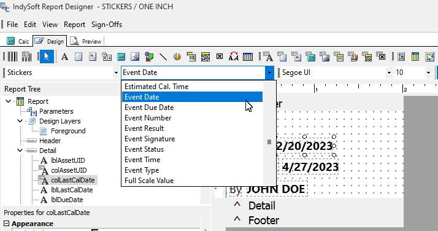Click the Detail band caret
This screenshot has height=231, width=438.
coord(237,205)
